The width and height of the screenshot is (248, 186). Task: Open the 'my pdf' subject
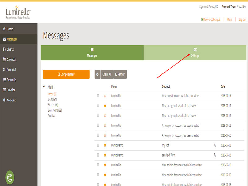click(x=166, y=145)
